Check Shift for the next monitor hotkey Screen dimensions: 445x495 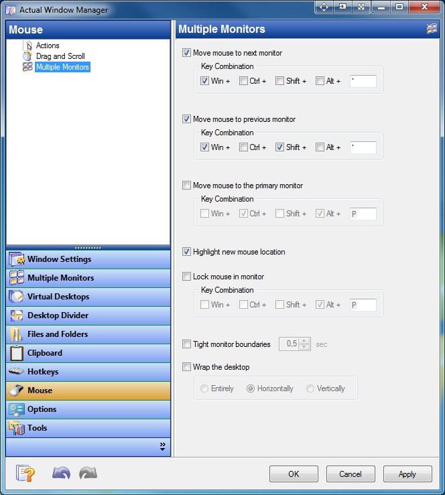point(279,81)
